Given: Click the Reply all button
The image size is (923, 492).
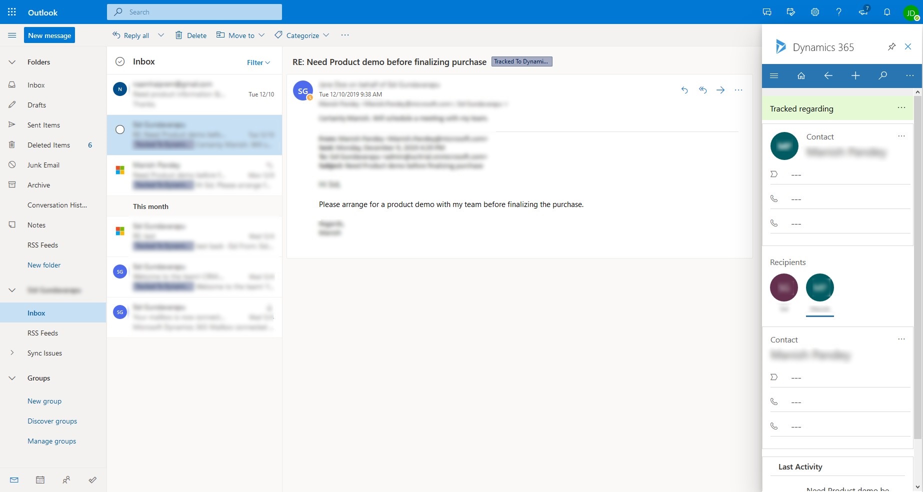Looking at the screenshot, I should click(x=131, y=35).
